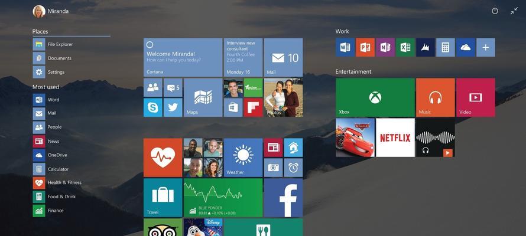Shrink the Start menu with collapse arrows
The width and height of the screenshot is (526, 236).
point(514,11)
